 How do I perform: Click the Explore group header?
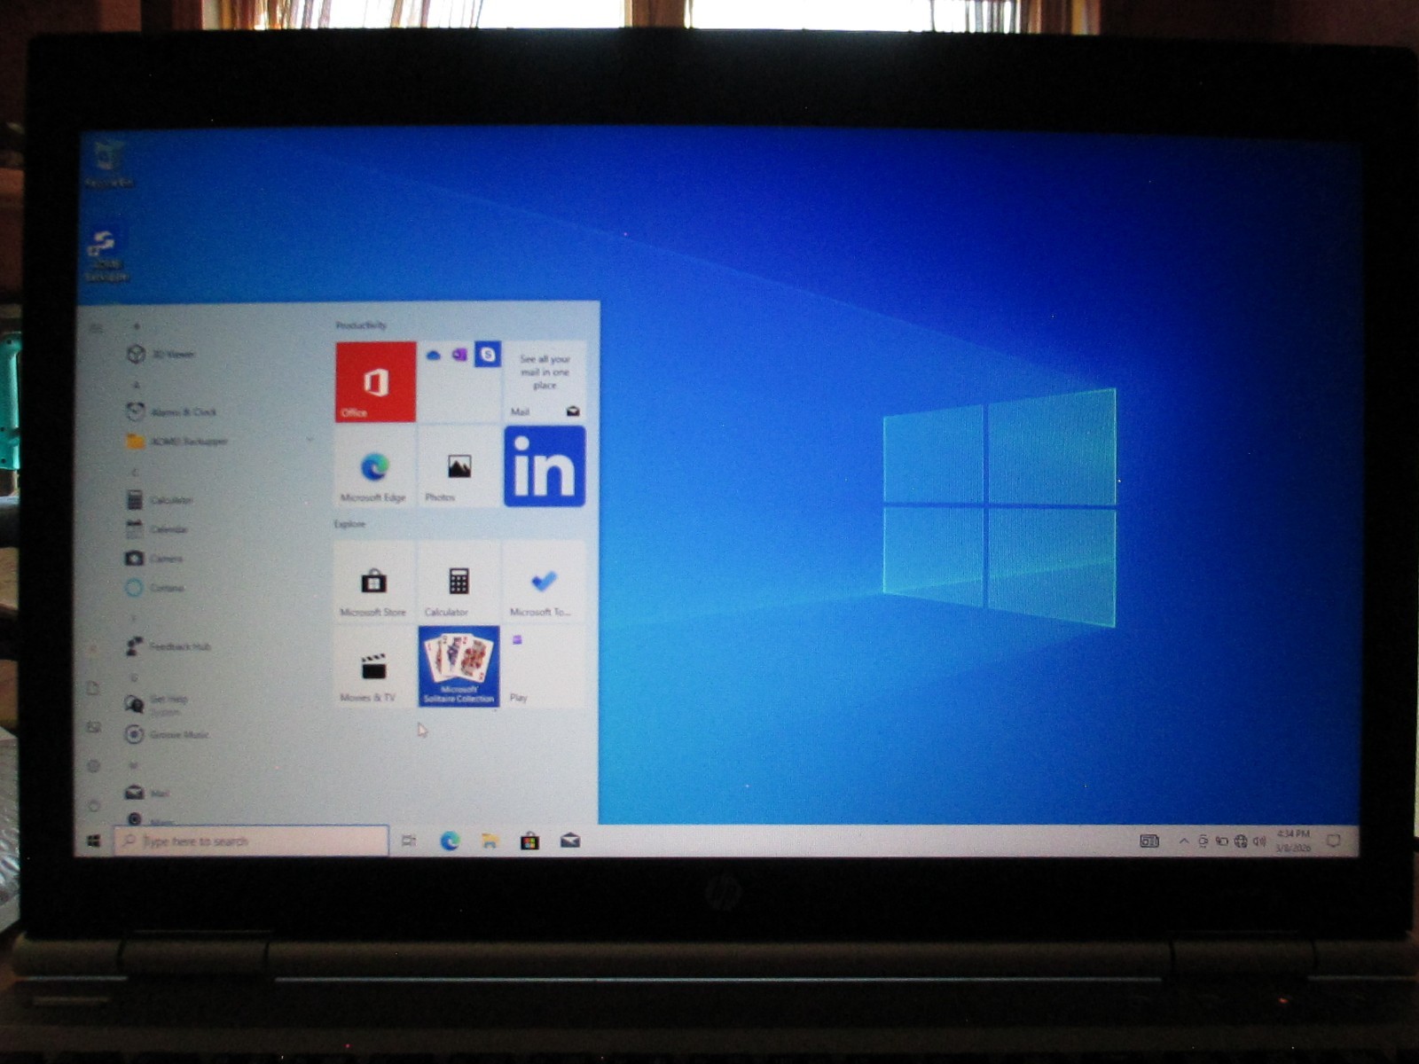pos(349,524)
